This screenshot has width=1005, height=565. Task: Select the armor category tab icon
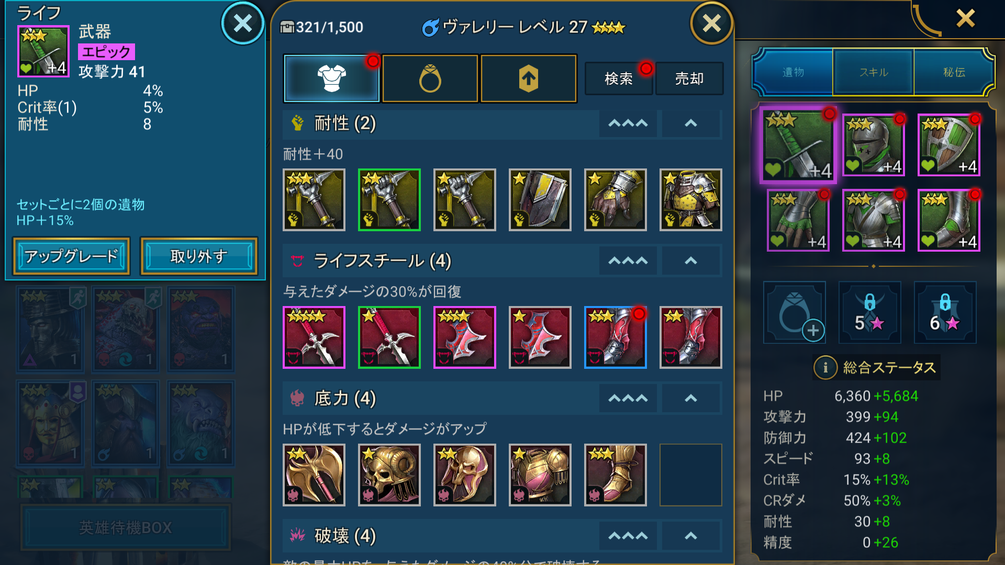click(331, 78)
